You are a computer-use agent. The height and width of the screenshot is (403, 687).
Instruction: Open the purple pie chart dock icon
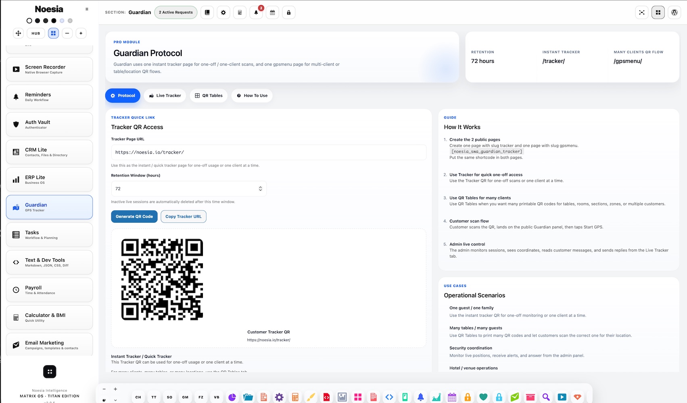tap(232, 397)
